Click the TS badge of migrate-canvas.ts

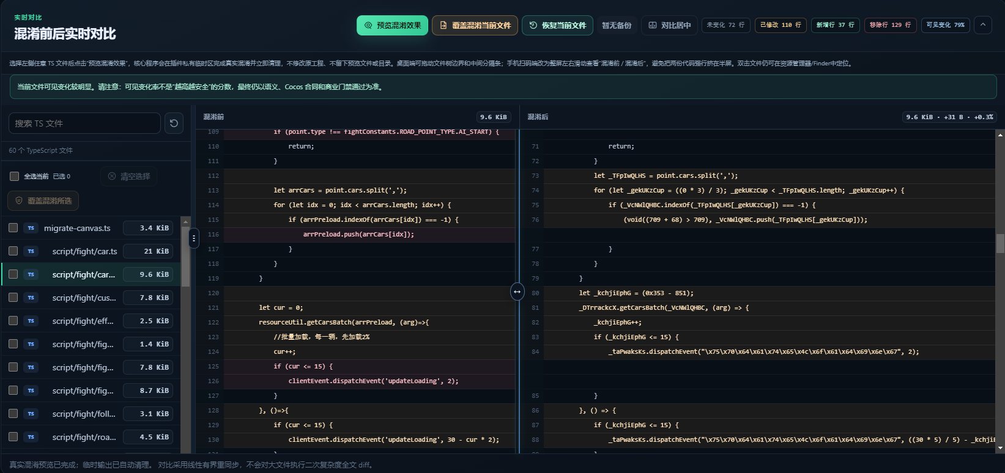point(31,228)
